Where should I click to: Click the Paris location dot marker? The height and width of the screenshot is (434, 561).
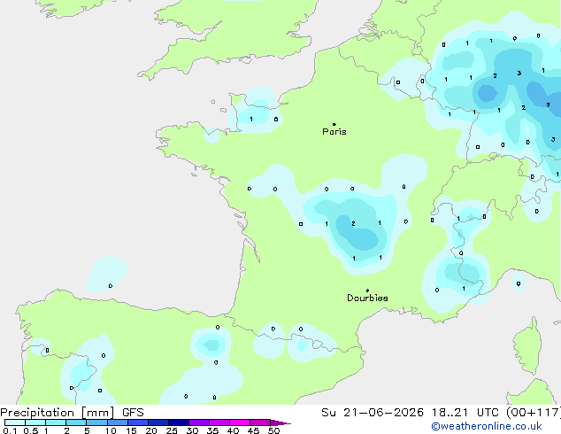click(334, 124)
